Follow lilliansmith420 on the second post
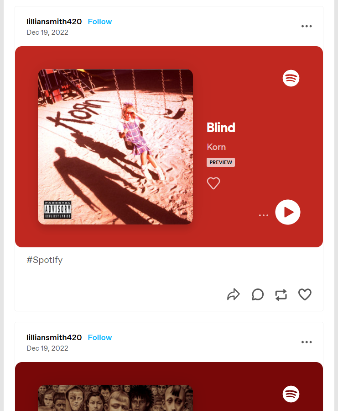Image resolution: width=338 pixels, height=411 pixels. (100, 337)
